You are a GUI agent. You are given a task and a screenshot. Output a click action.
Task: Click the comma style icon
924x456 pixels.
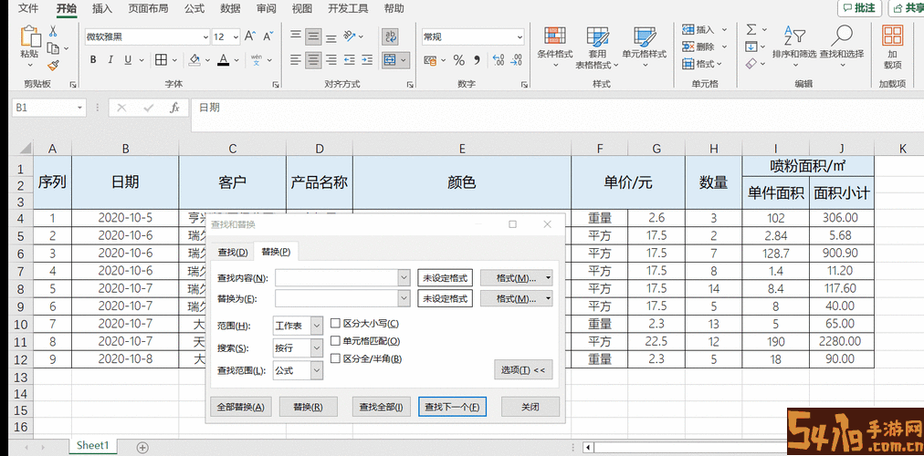click(x=477, y=59)
